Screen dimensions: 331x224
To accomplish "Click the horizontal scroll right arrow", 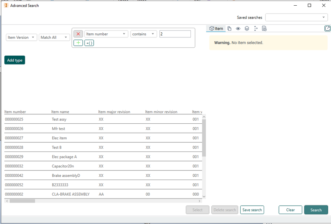I will tap(199, 201).
